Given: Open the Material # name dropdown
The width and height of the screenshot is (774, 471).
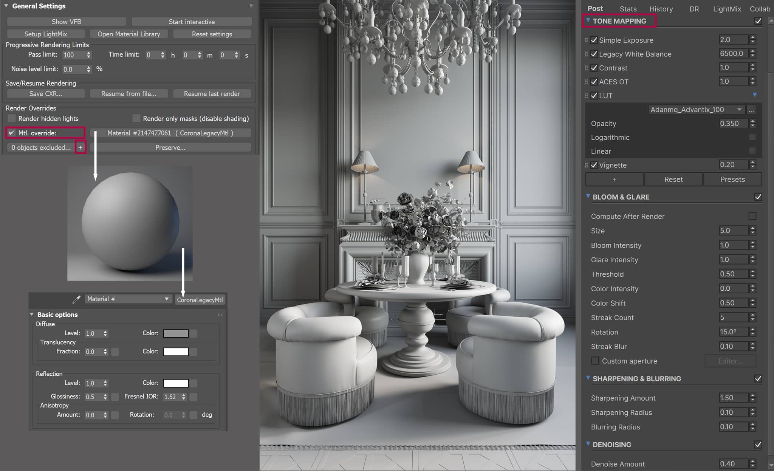Looking at the screenshot, I should 128,299.
